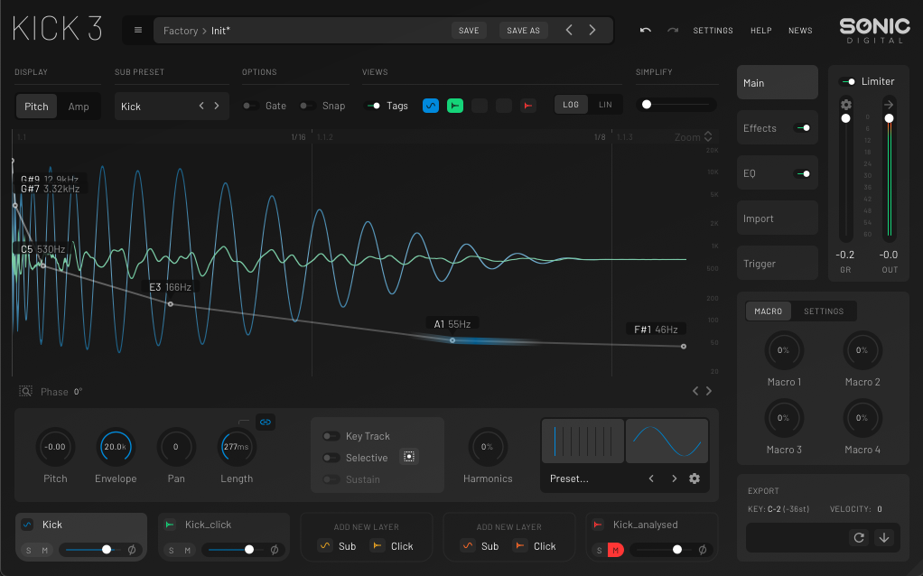Click the gear icon next to Preset selector
This screenshot has width=923, height=576.
(x=694, y=478)
